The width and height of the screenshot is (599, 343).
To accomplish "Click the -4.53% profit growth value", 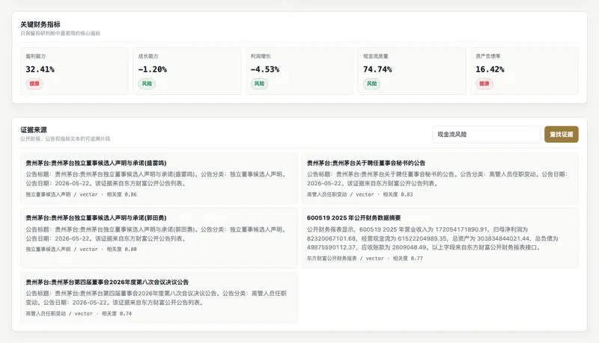I will click(x=265, y=69).
